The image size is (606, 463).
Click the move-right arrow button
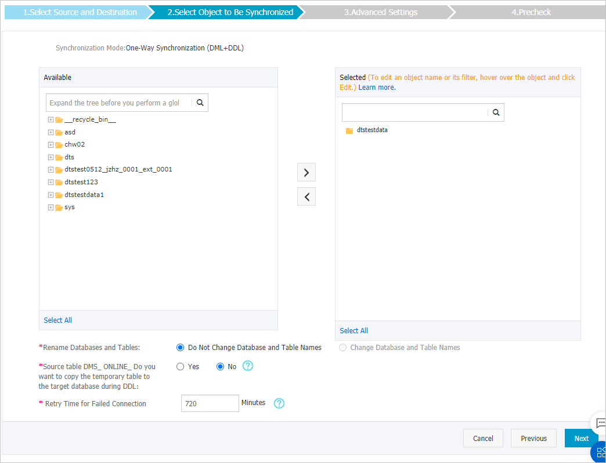[306, 172]
